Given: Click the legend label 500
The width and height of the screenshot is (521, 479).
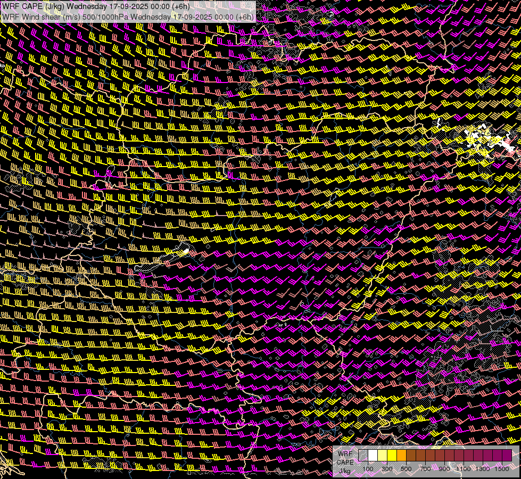Looking at the screenshot, I should (x=406, y=469).
